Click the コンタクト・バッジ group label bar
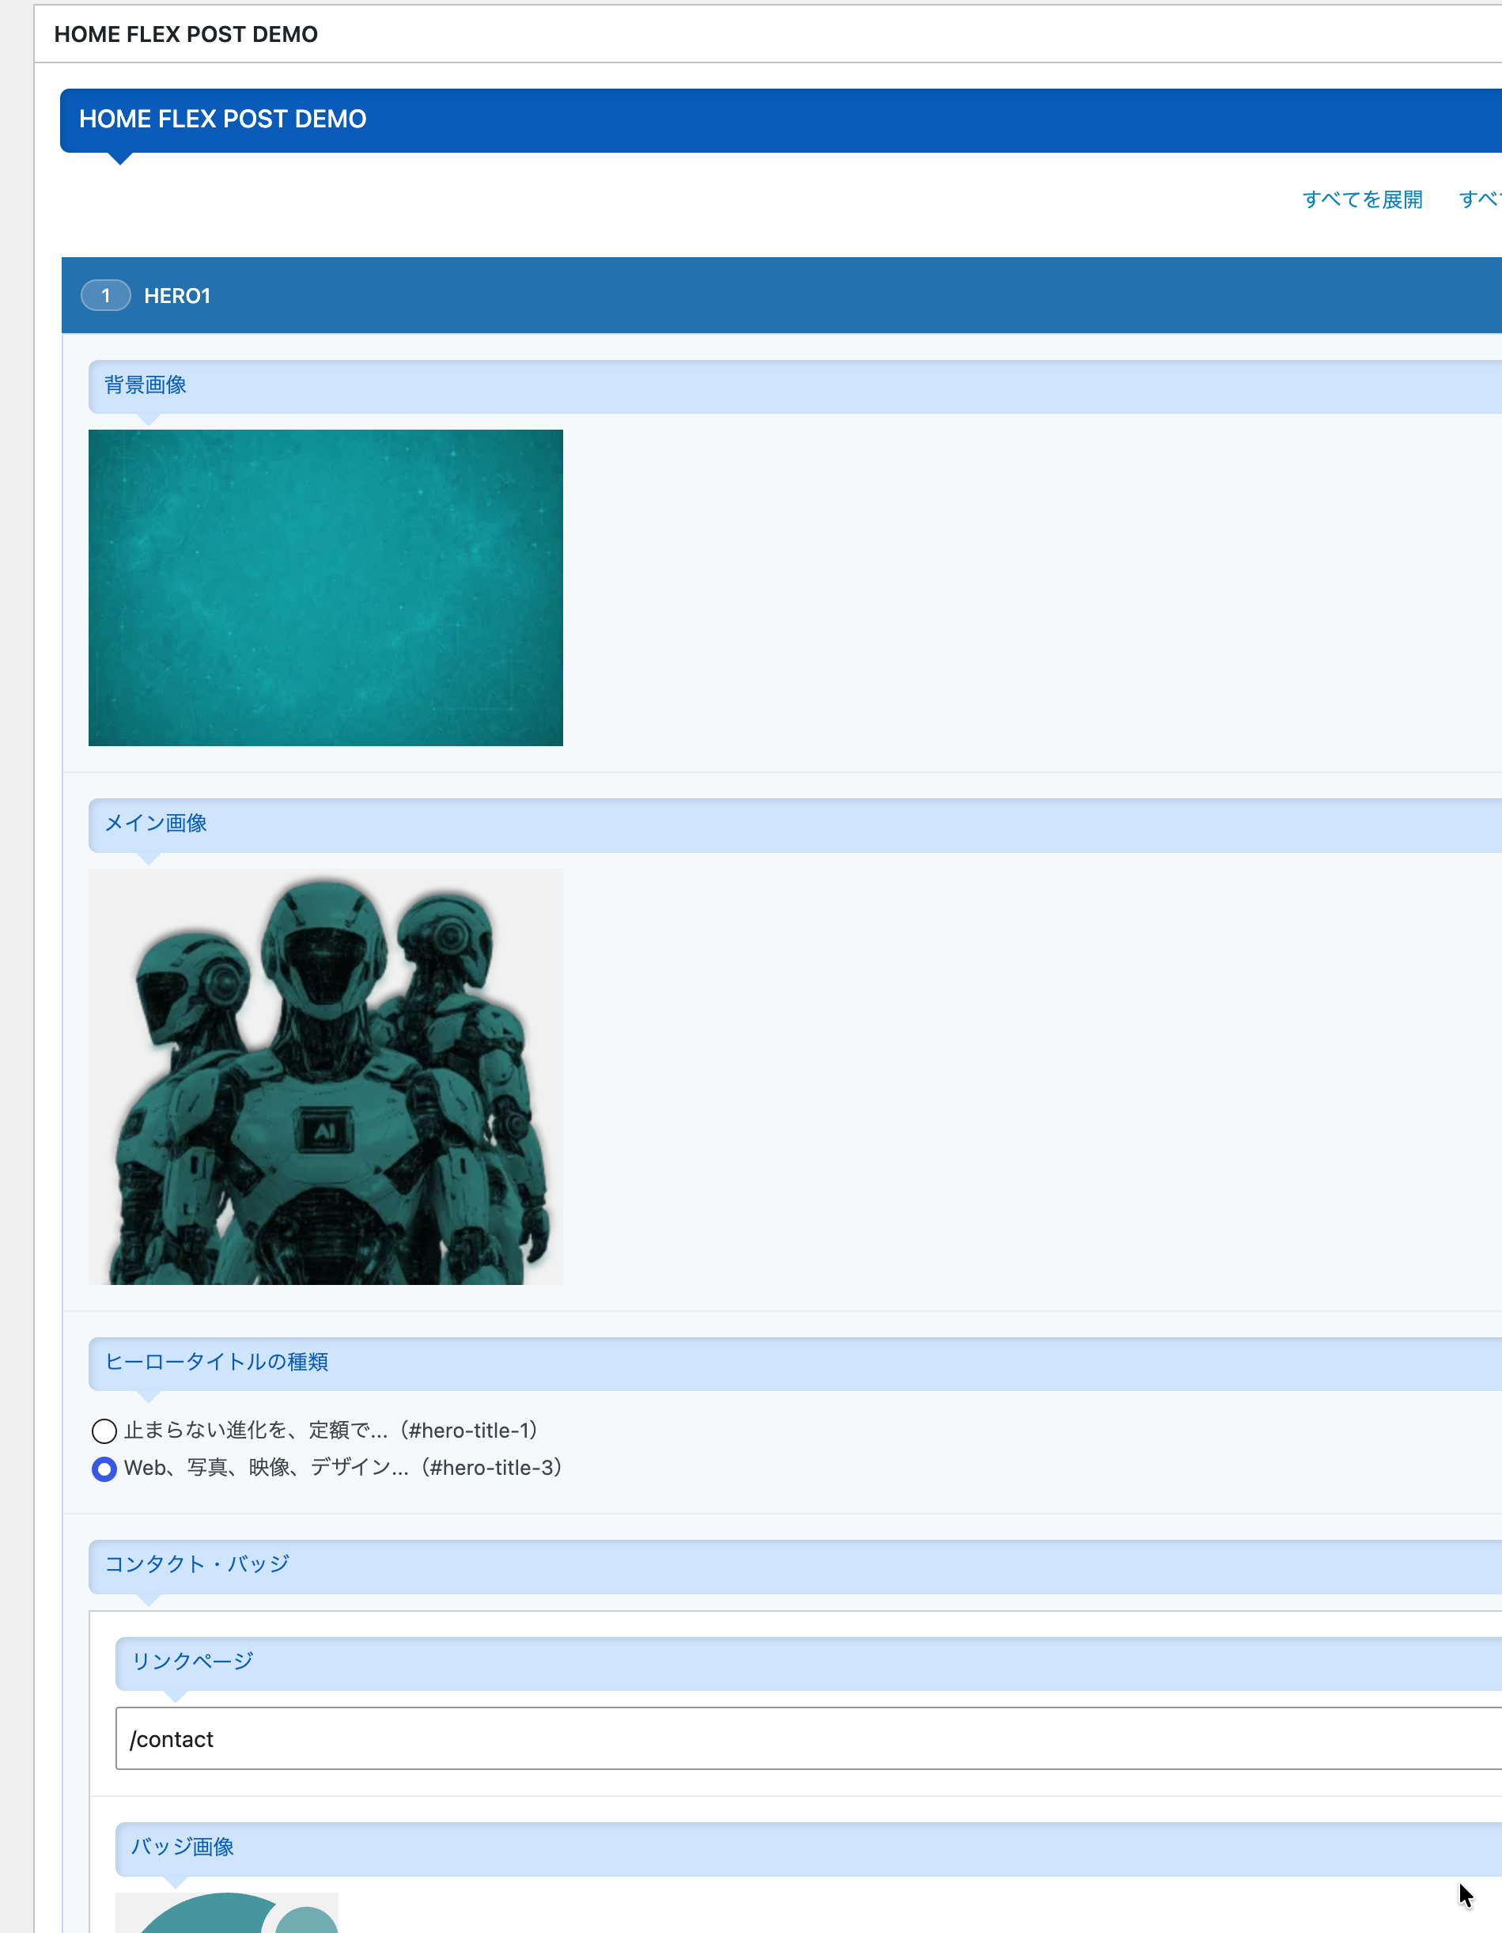 (794, 1566)
